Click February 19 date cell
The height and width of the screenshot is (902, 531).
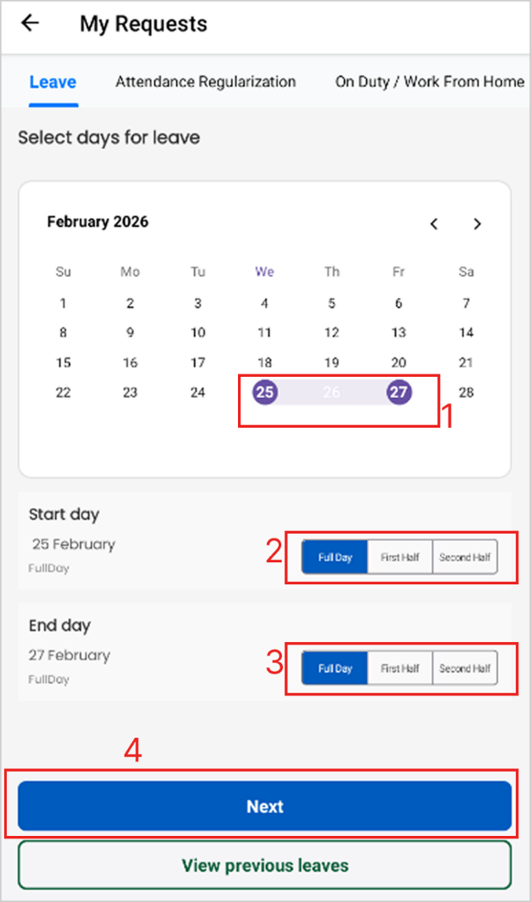(x=332, y=362)
